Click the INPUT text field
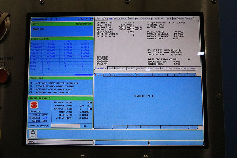This screenshot has height=158, width=237. [x=65, y=142]
